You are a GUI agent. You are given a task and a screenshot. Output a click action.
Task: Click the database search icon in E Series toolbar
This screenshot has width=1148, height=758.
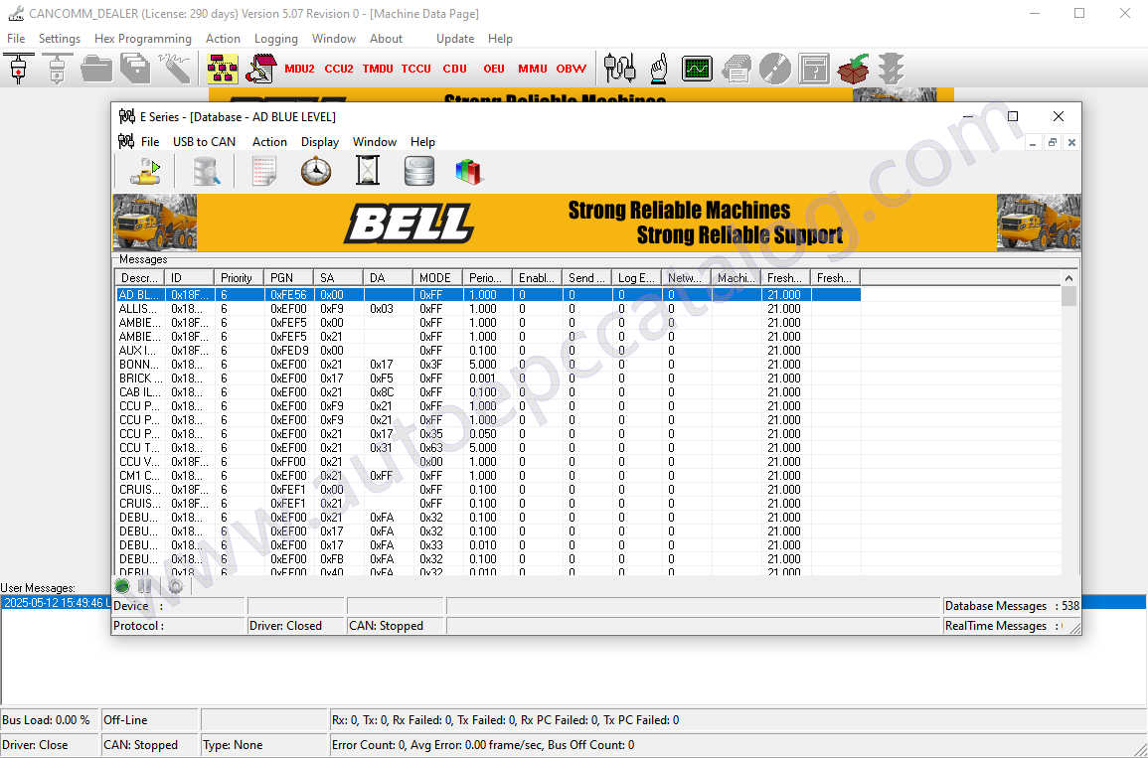[x=207, y=171]
